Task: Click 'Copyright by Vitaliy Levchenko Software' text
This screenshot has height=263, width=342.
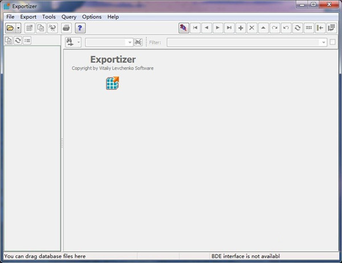Action: click(x=112, y=68)
